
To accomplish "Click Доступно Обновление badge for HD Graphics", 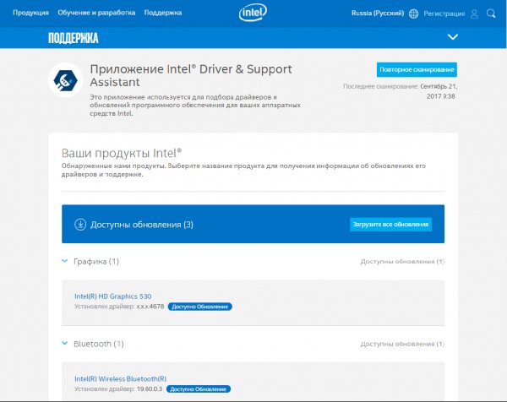I will click(199, 307).
